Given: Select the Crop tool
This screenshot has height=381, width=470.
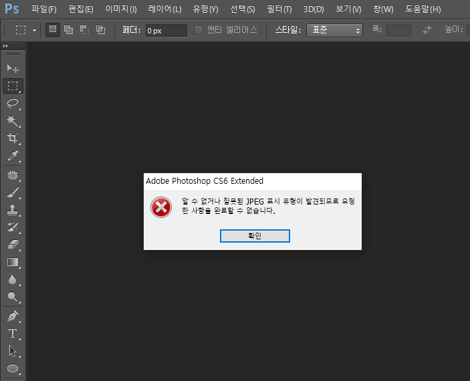Looking at the screenshot, I should pyautogui.click(x=13, y=138).
